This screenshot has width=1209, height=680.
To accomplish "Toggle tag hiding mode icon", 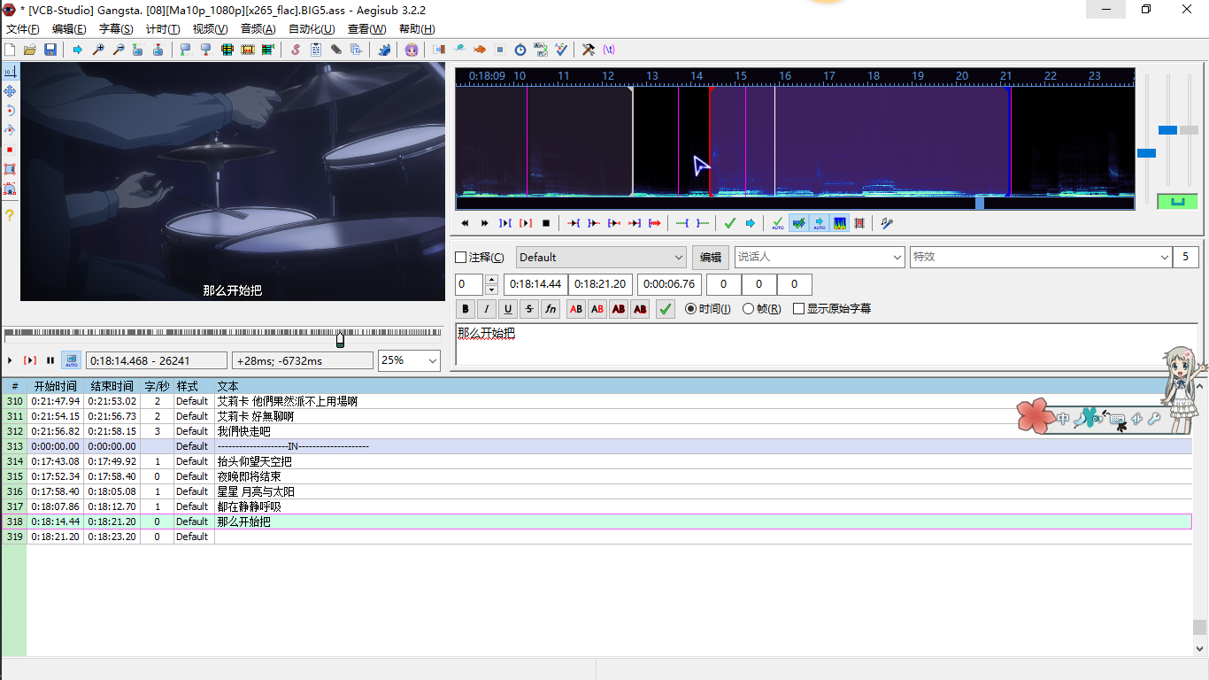I will (609, 50).
